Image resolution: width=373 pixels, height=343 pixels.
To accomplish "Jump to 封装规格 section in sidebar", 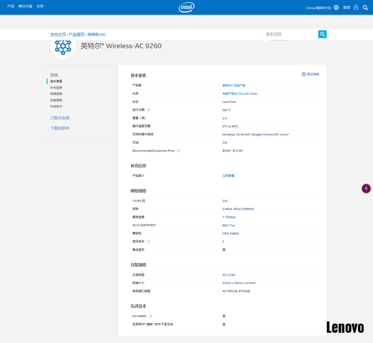I will 56,100.
